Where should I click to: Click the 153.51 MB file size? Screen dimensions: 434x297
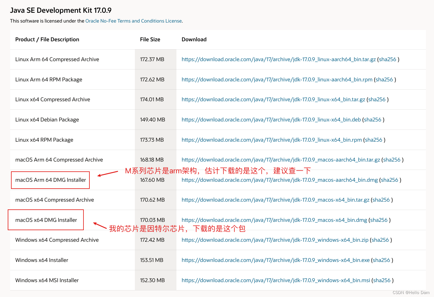coord(151,260)
